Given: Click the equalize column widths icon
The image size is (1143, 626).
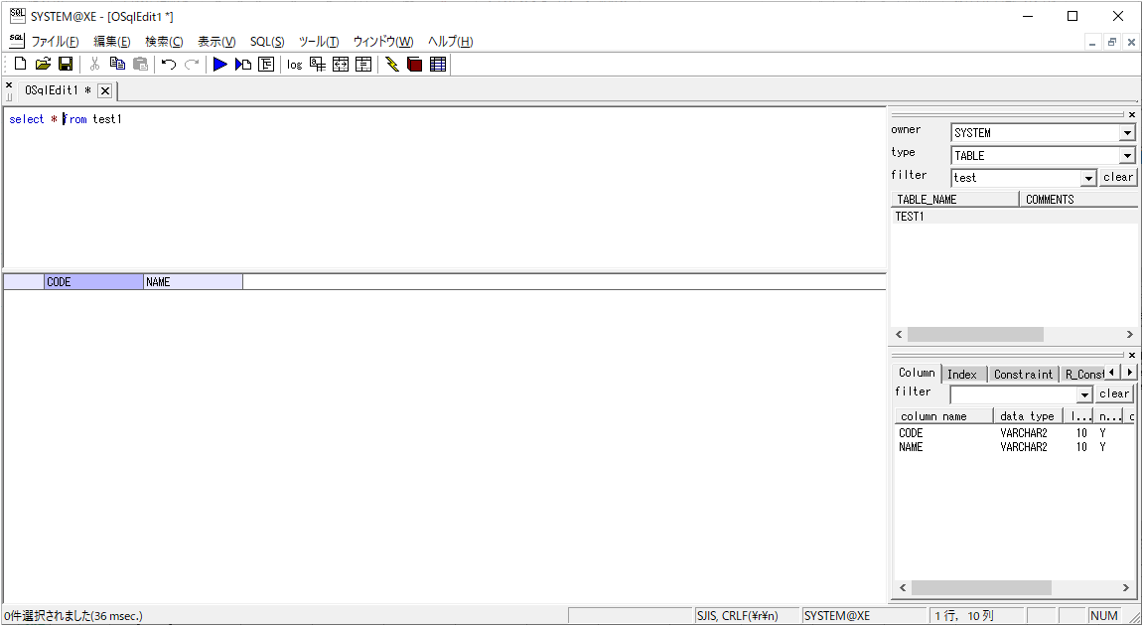Looking at the screenshot, I should click(363, 65).
